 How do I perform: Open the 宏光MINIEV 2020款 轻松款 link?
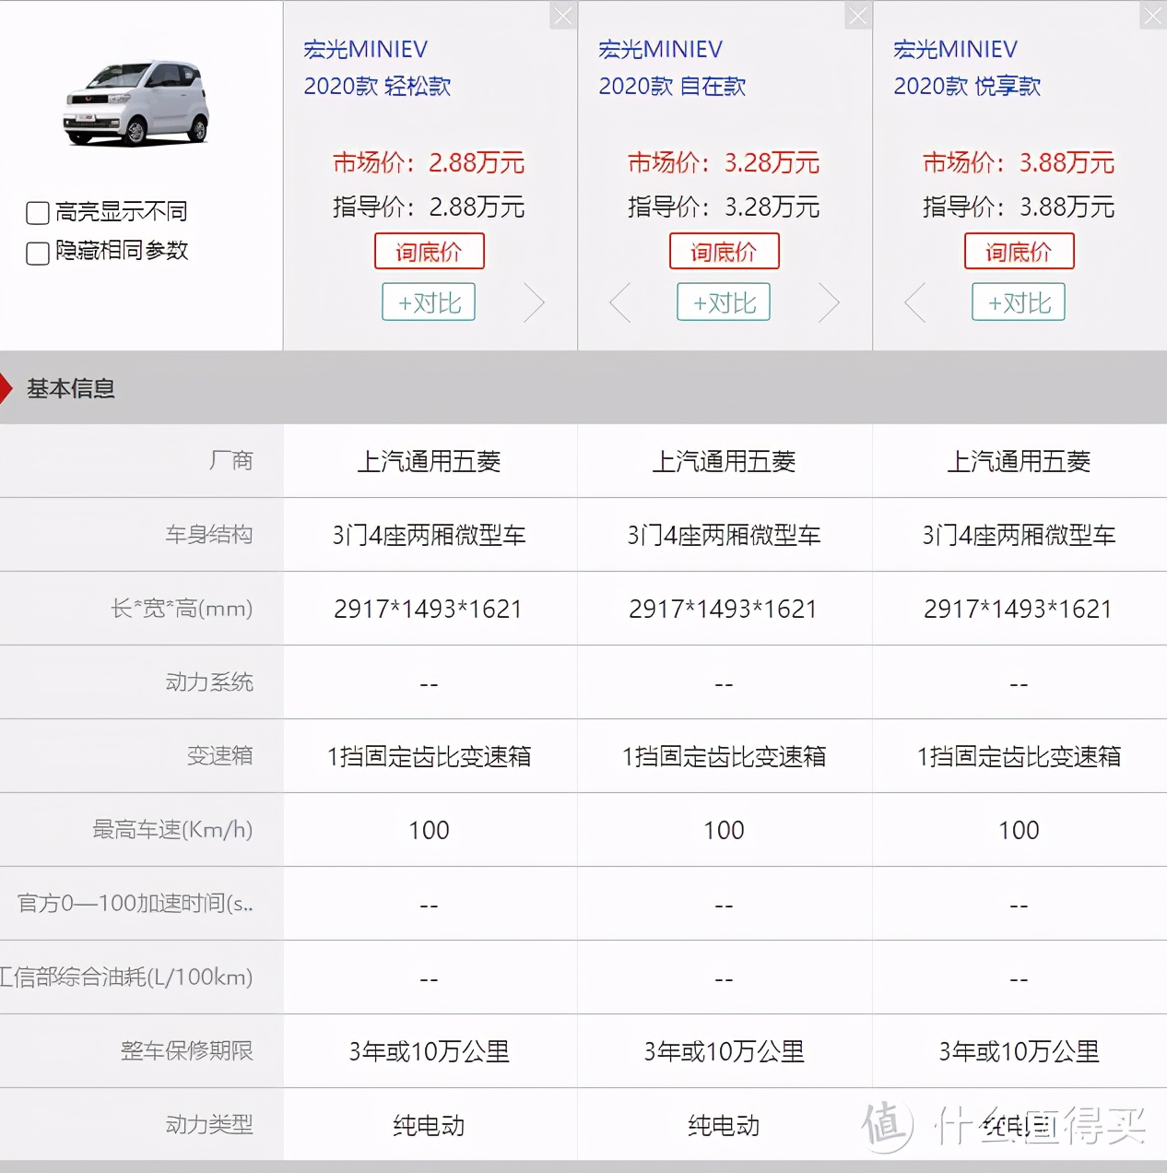point(377,67)
